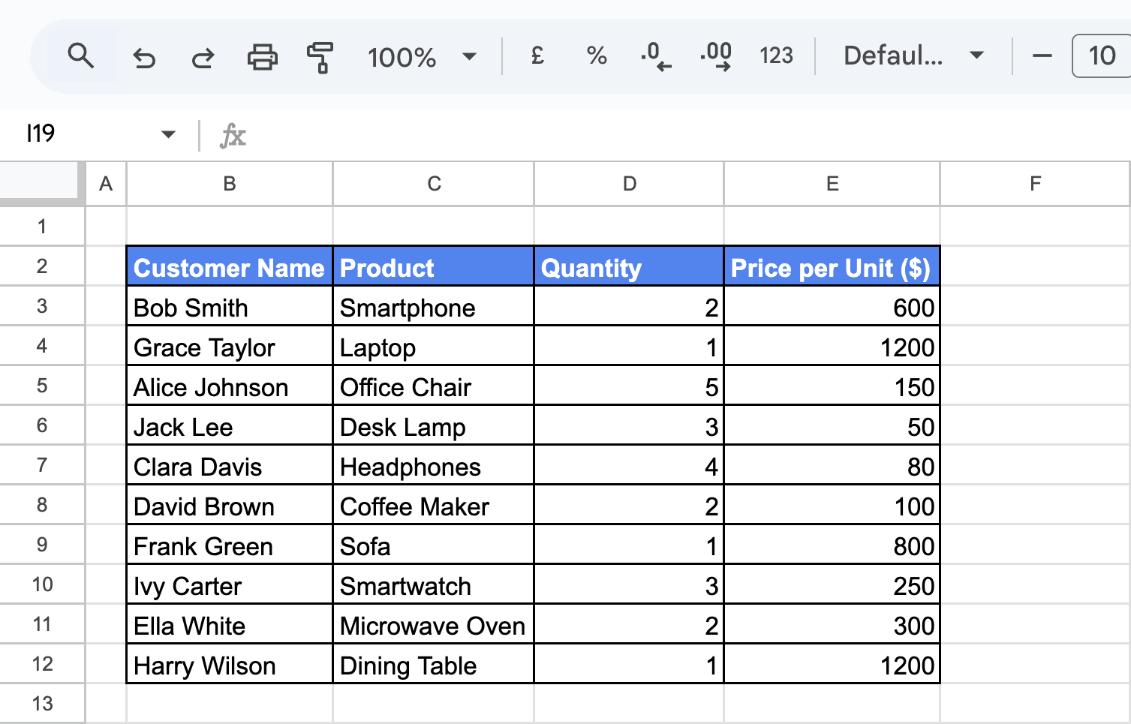This screenshot has width=1131, height=724.
Task: Click the Coffee Maker cell
Action: 434,505
